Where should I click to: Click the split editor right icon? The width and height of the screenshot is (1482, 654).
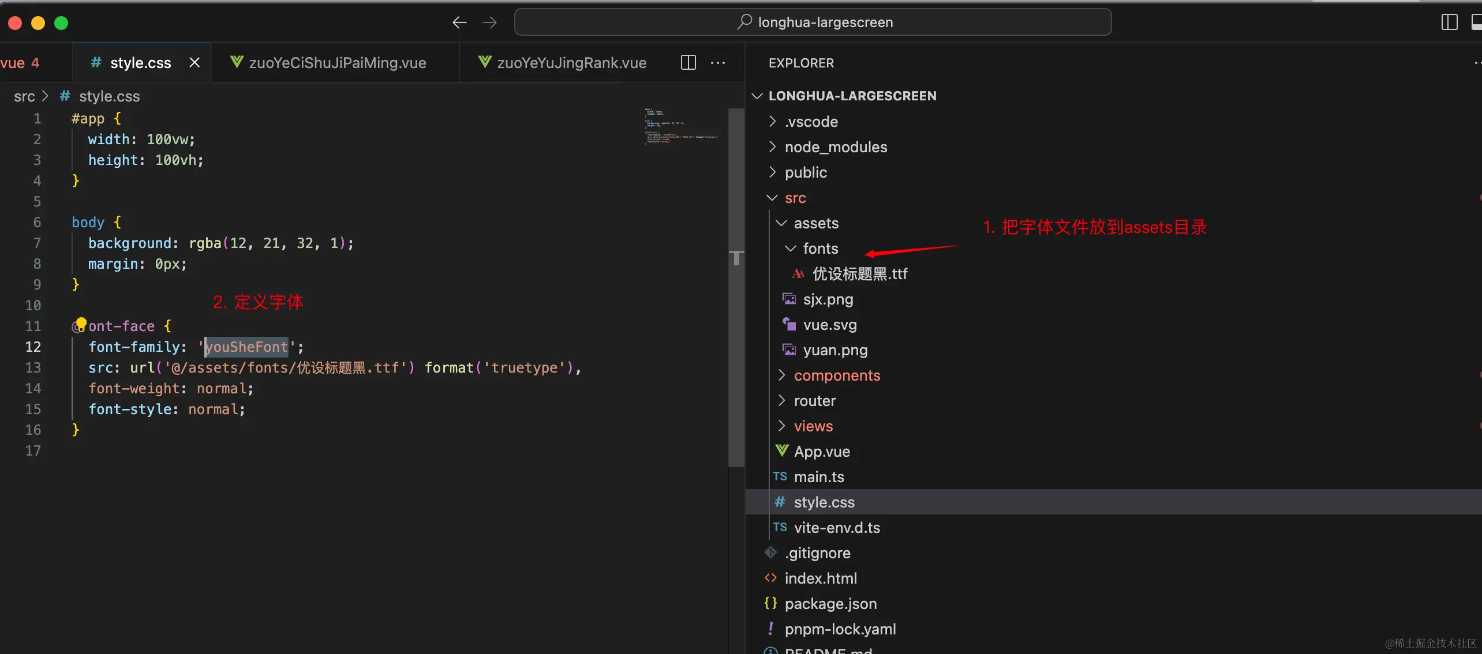pyautogui.click(x=688, y=62)
